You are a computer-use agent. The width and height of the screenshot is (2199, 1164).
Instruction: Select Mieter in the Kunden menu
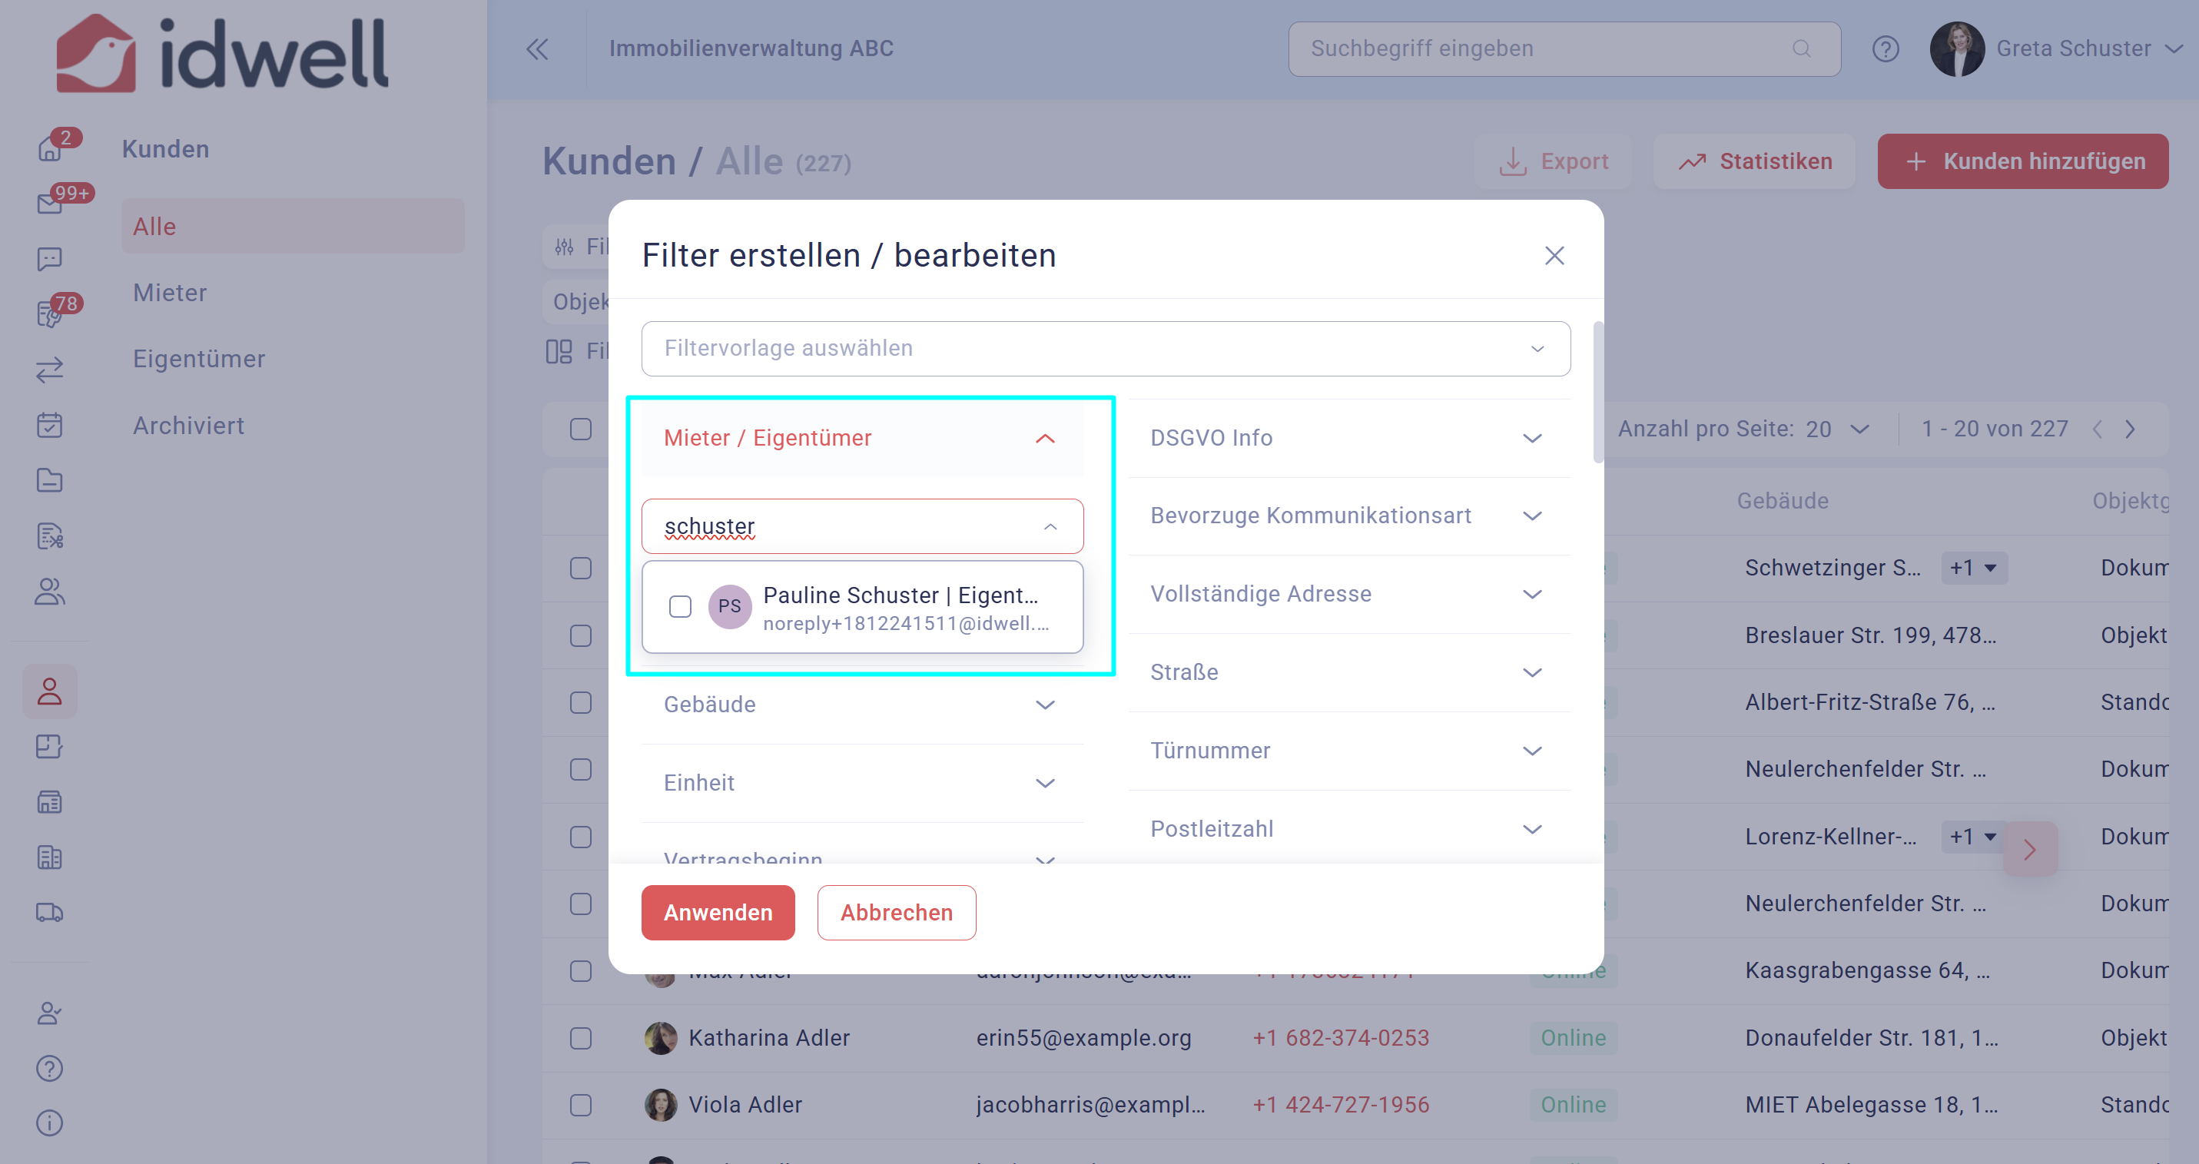[x=170, y=293]
